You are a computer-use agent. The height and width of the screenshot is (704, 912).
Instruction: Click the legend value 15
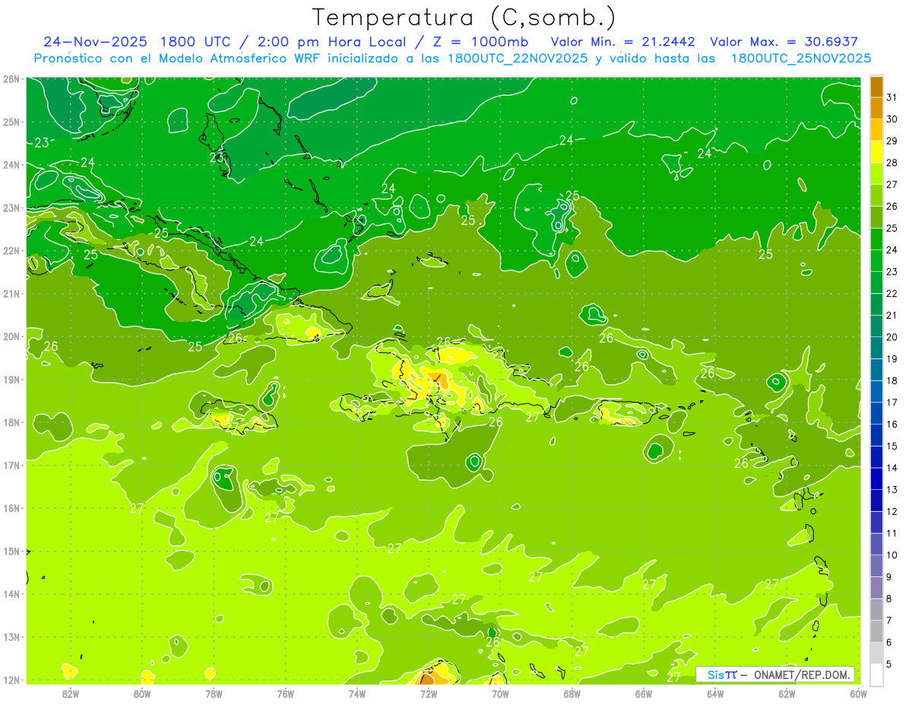[x=891, y=446]
